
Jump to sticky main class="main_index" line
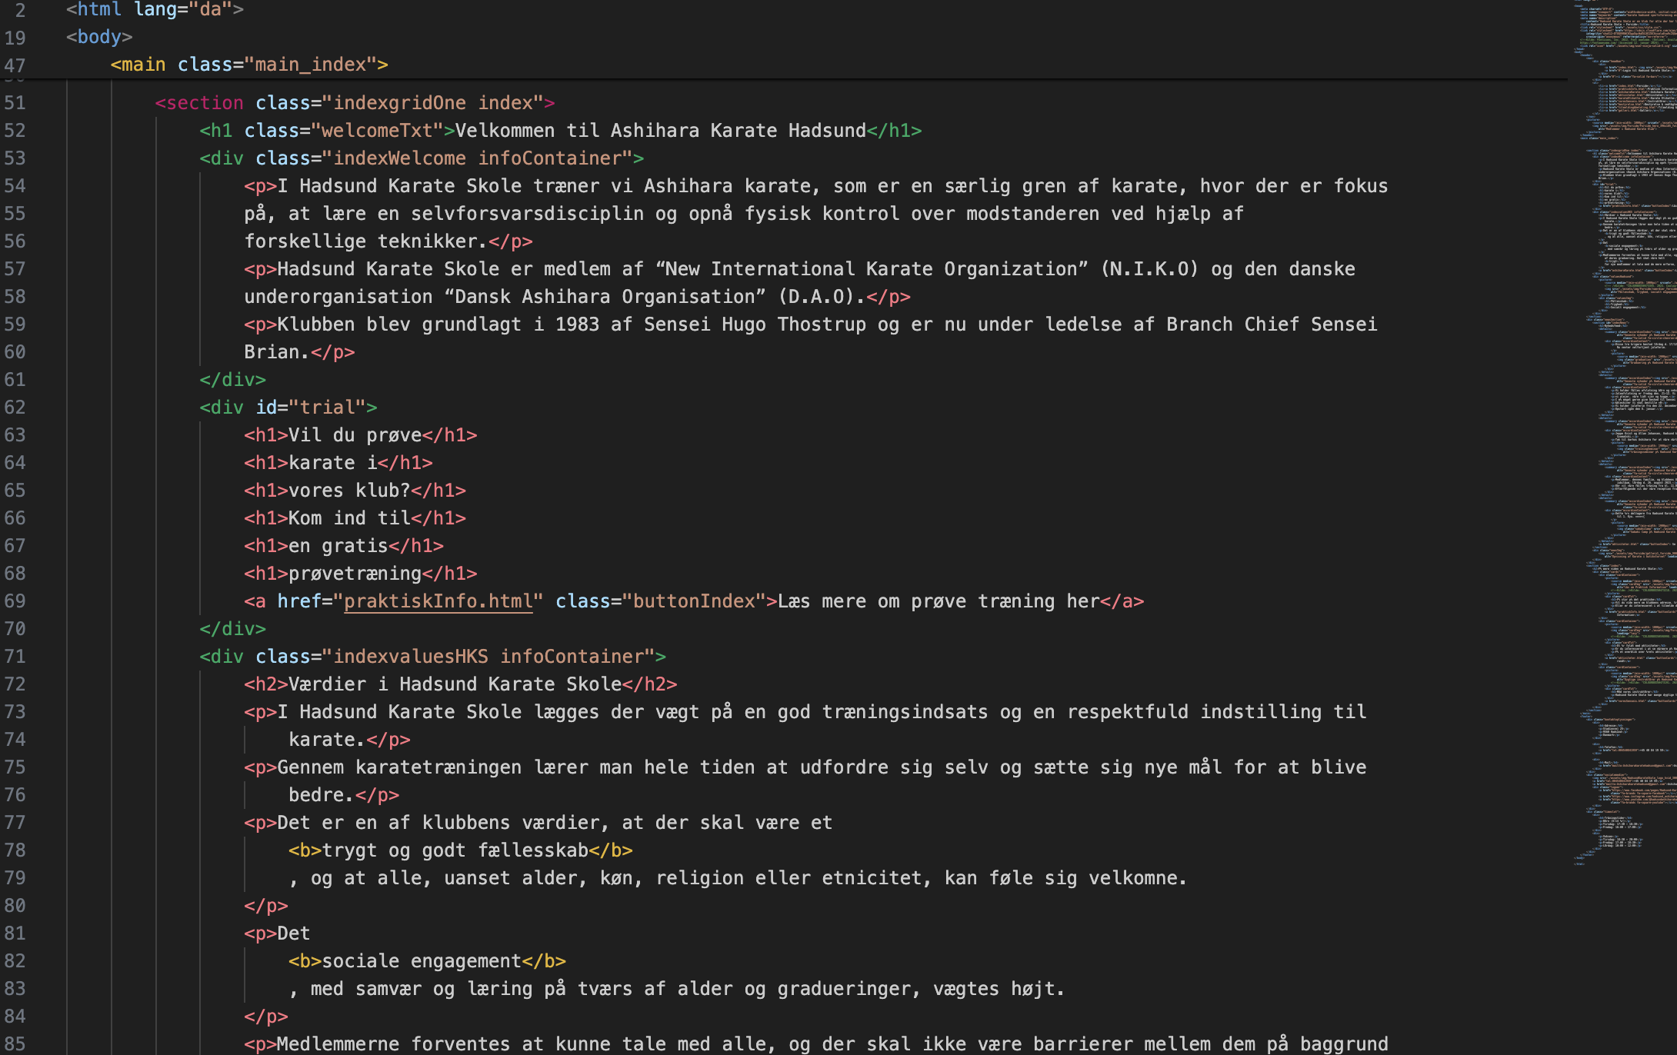[249, 65]
